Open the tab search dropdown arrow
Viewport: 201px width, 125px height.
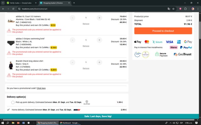coord(3,3)
